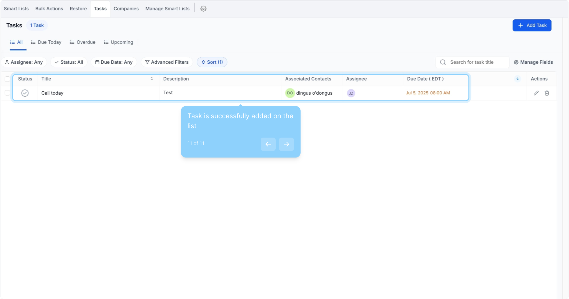
Task: Select the Call today row checkbox
Action: tap(7, 93)
